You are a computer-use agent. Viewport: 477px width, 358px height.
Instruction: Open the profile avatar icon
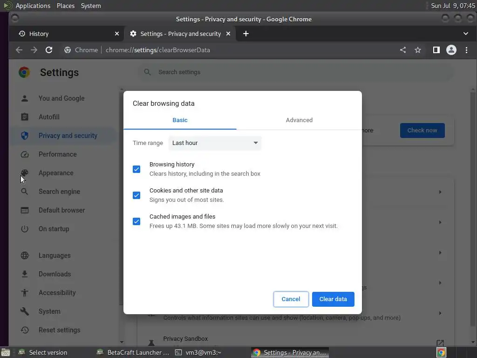[451, 50]
